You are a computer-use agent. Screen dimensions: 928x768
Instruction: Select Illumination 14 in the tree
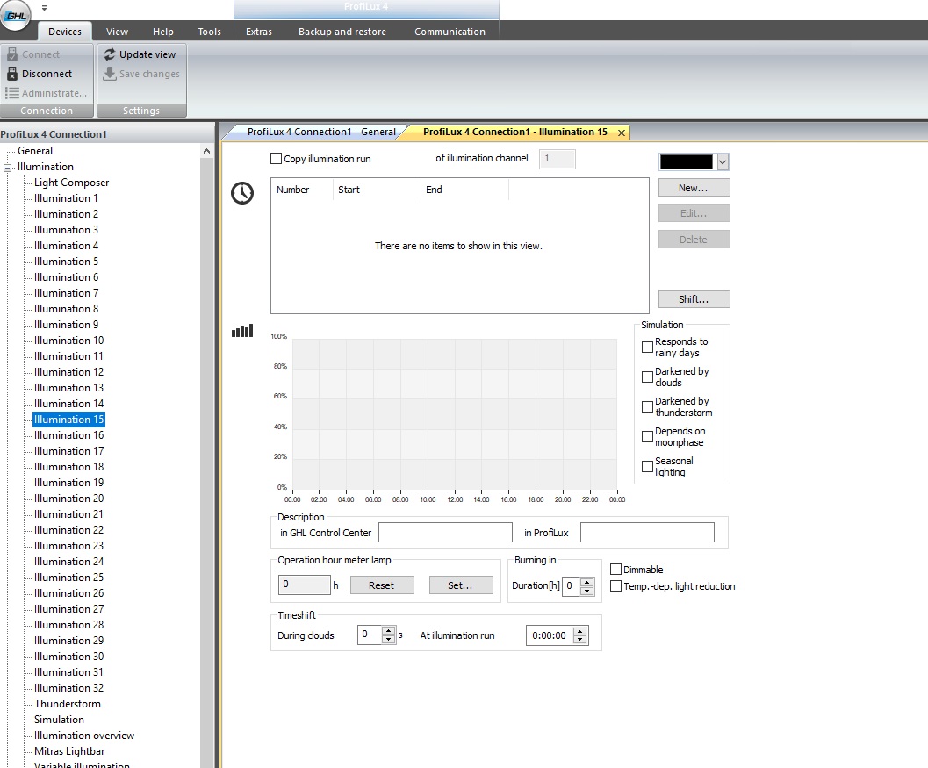point(68,404)
